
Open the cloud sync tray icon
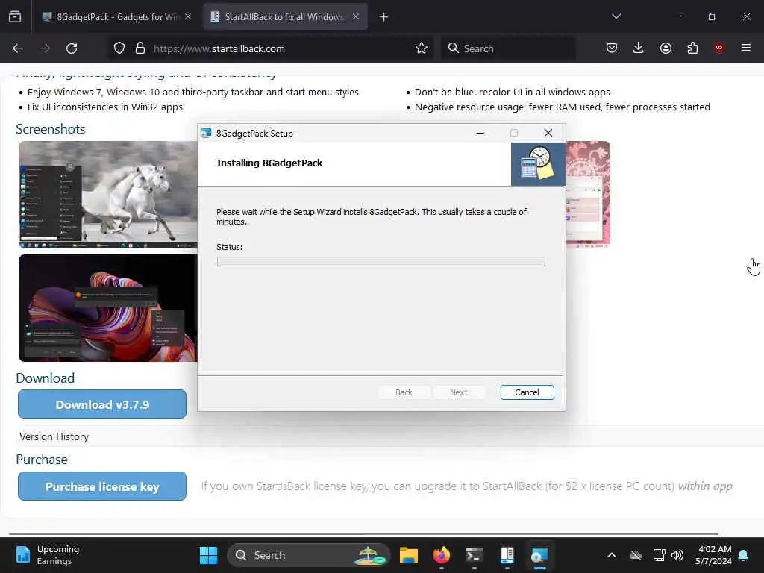tap(636, 555)
